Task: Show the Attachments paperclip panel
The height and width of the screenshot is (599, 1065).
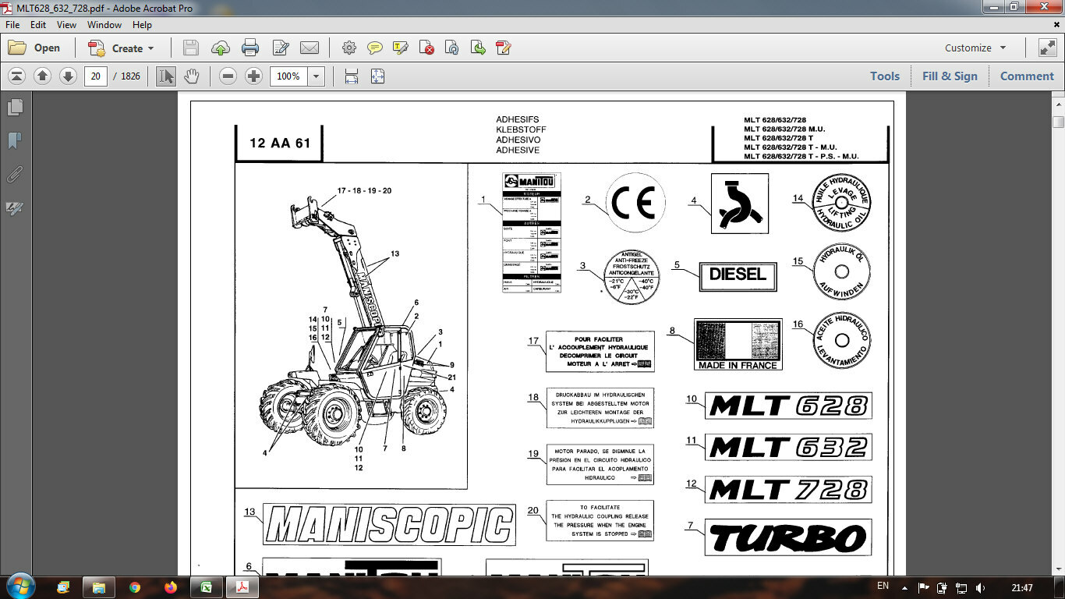Action: click(15, 174)
